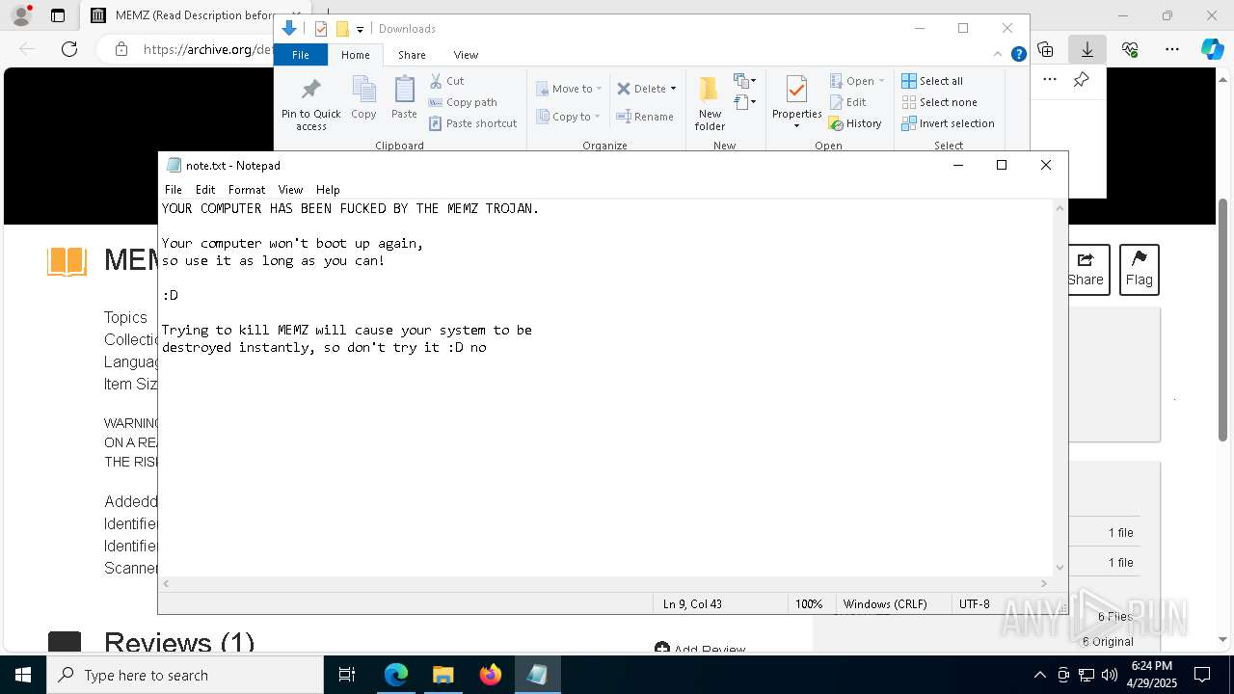Switch to Home tab in Explorer

(x=355, y=55)
